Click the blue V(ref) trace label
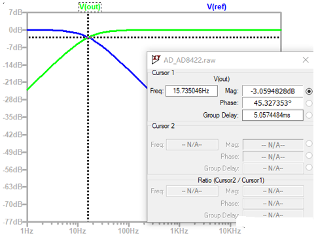The height and width of the screenshot is (237, 318). click(217, 7)
